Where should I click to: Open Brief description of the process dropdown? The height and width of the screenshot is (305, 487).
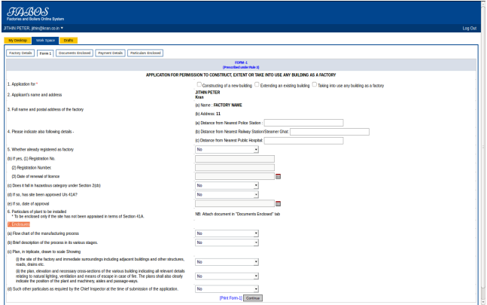tap(227, 242)
